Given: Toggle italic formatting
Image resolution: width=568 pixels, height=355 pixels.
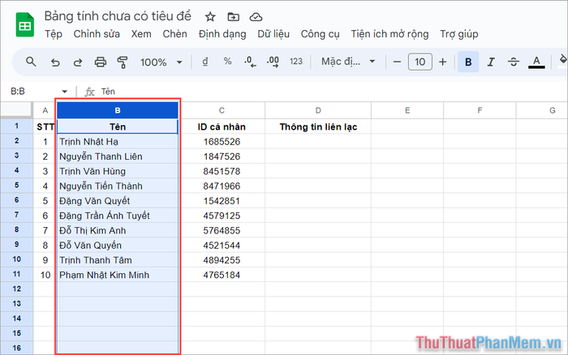Looking at the screenshot, I should point(491,62).
